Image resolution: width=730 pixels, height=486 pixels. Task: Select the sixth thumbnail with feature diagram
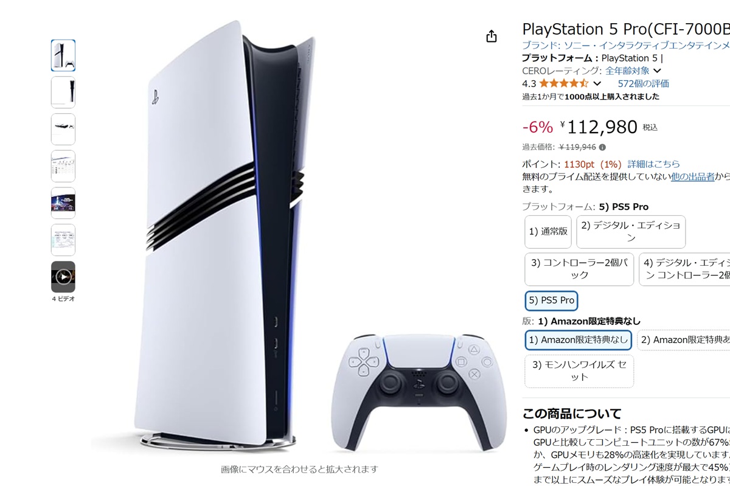click(63, 240)
